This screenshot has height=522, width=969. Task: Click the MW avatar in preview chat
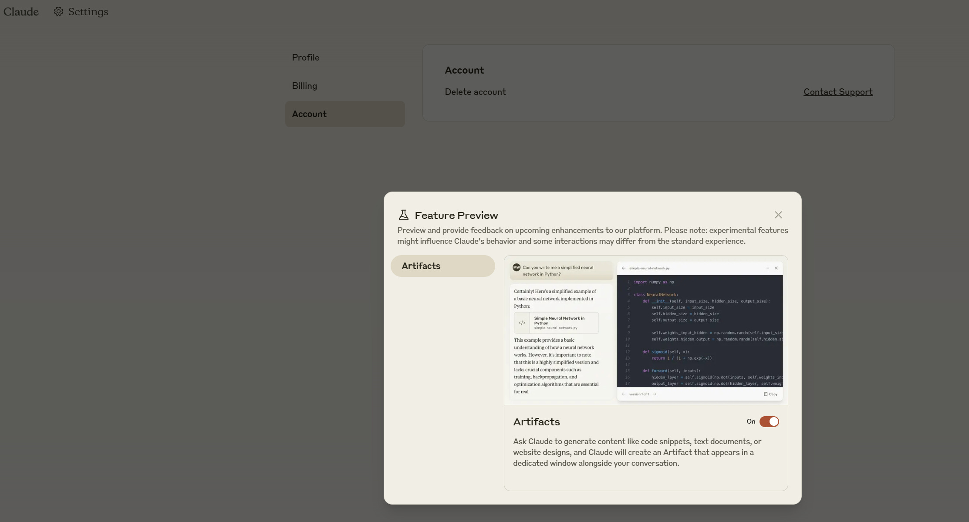tap(517, 267)
